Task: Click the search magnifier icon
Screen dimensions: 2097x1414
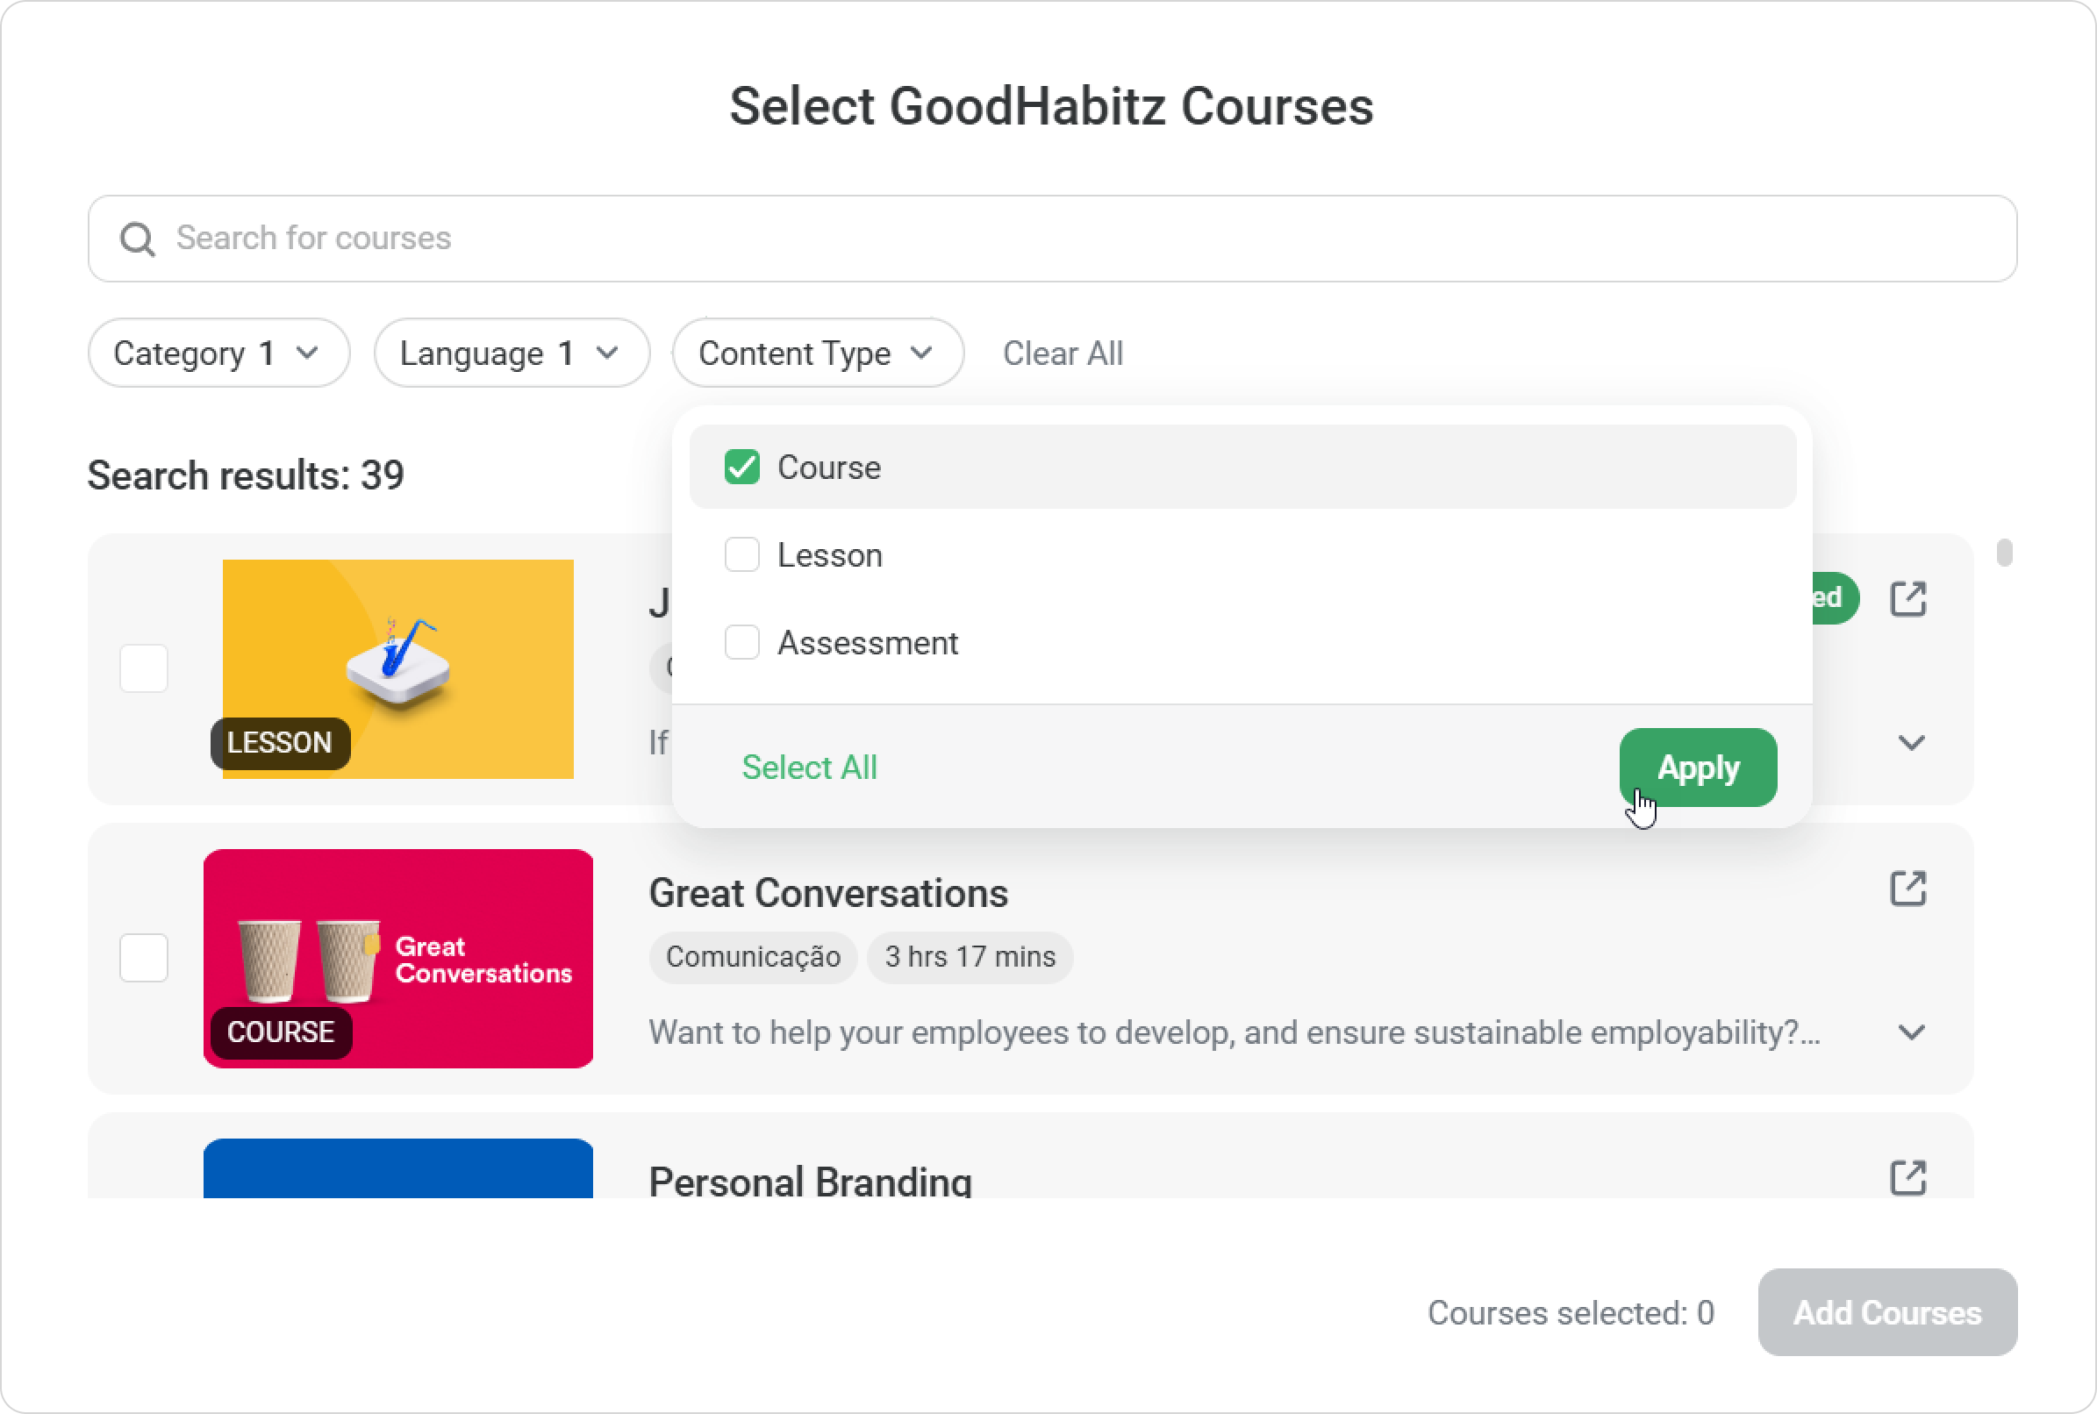Action: [x=137, y=239]
